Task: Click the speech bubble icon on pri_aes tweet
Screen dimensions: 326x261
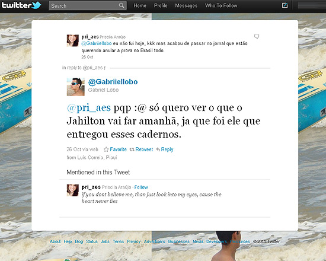Action: click(257, 36)
